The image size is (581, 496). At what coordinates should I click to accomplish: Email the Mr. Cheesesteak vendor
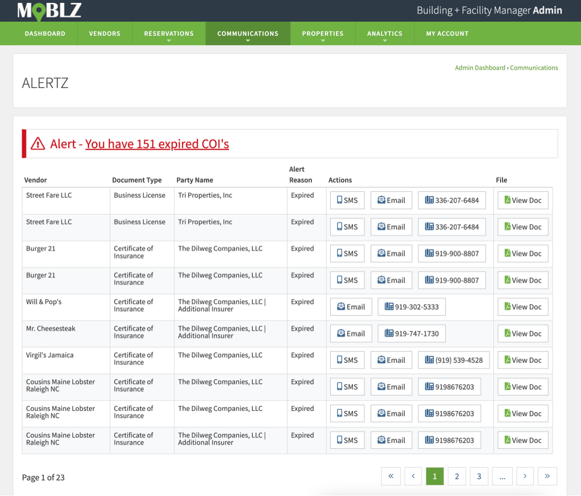[351, 334]
